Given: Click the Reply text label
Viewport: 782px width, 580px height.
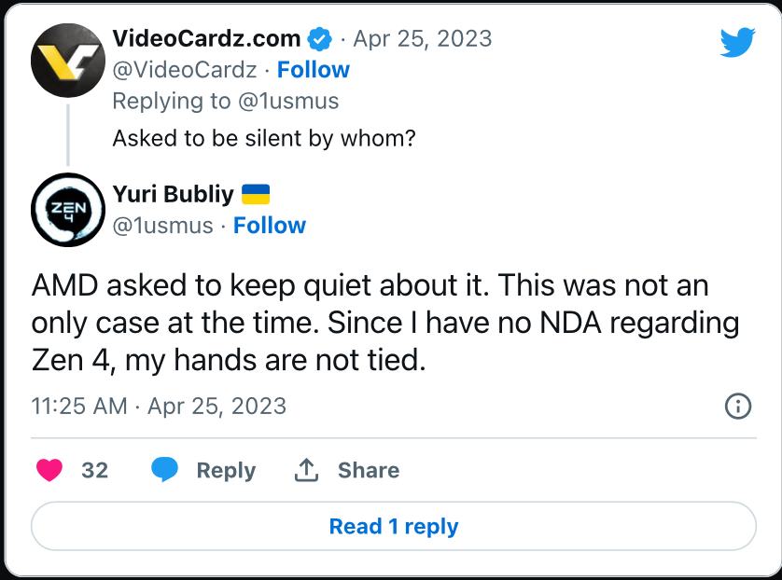Looking at the screenshot, I should 226,470.
